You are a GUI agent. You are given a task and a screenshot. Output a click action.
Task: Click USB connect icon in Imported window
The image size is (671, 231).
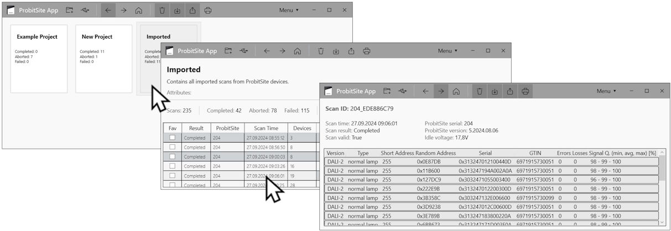(x=244, y=51)
